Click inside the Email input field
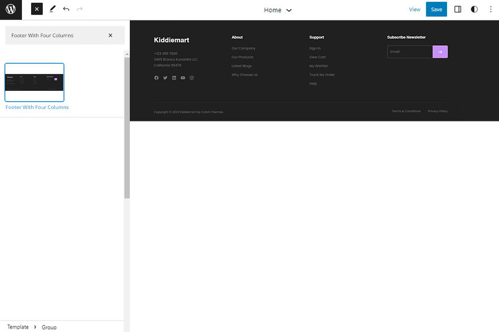Screen dimensions: 499x332 click(409, 51)
